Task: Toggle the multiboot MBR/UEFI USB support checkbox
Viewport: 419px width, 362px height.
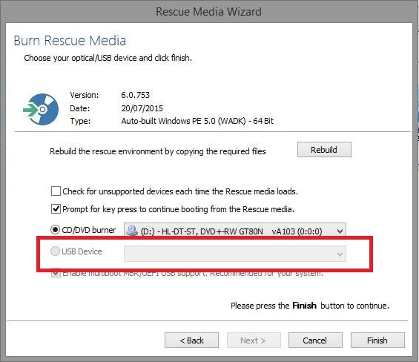Action: click(56, 274)
